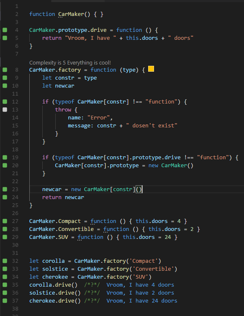Click the 'factory' method name on line 8
The height and width of the screenshot is (316, 244).
69,70
